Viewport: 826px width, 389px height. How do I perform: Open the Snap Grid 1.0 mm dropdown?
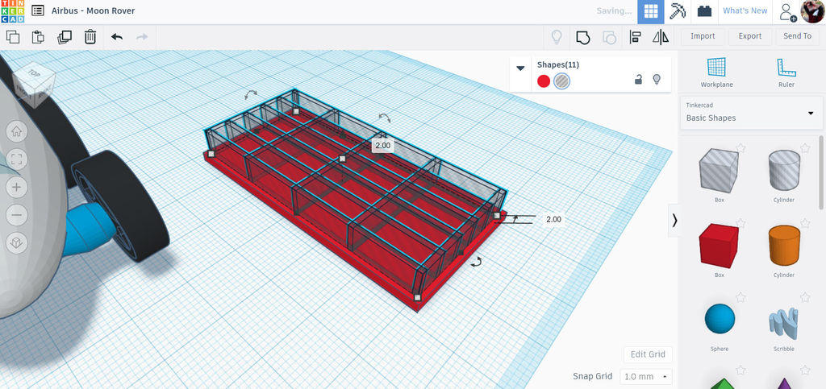click(646, 376)
